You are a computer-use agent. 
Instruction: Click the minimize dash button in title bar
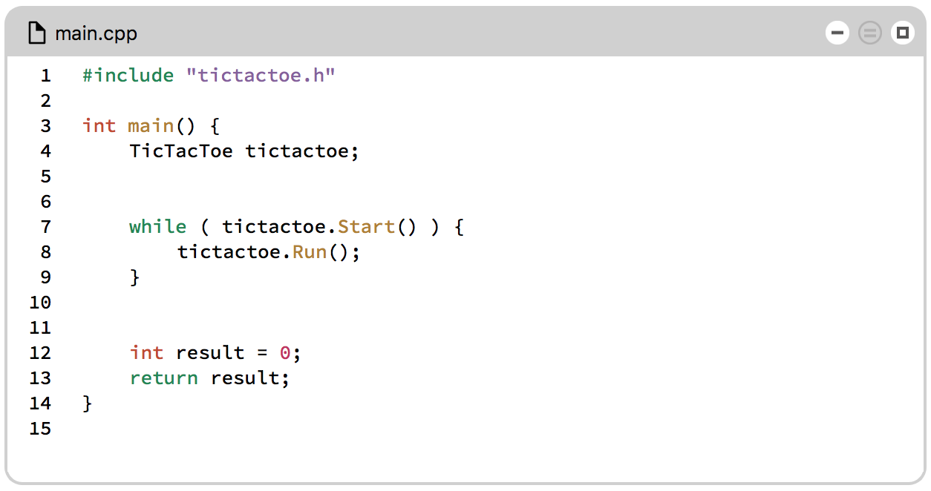837,33
